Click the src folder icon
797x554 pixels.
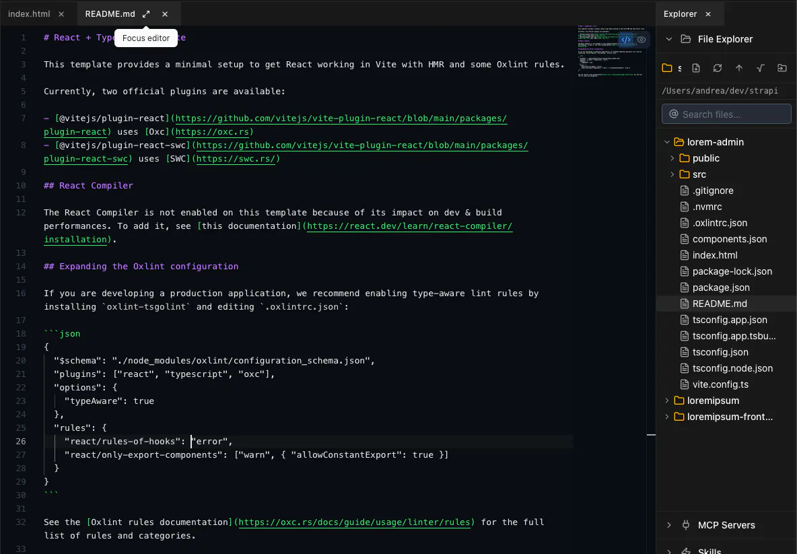pyautogui.click(x=685, y=175)
